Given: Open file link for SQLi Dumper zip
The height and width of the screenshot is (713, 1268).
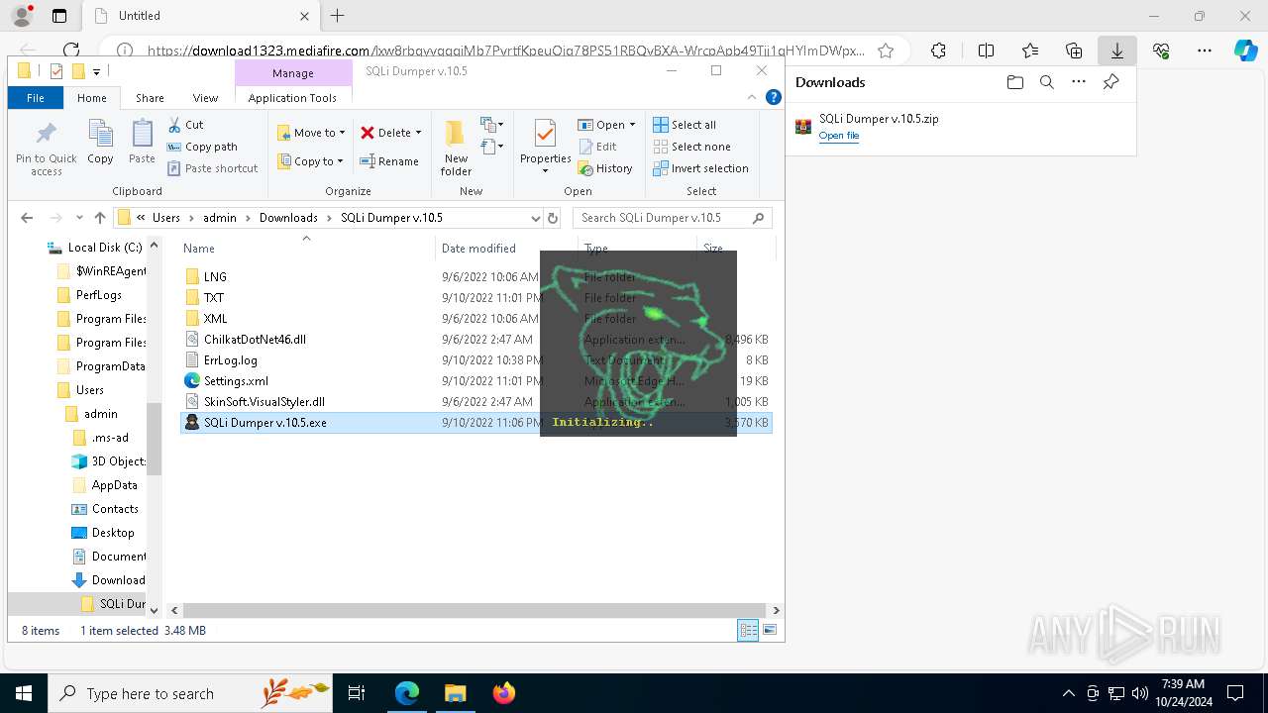Looking at the screenshot, I should click(x=838, y=136).
